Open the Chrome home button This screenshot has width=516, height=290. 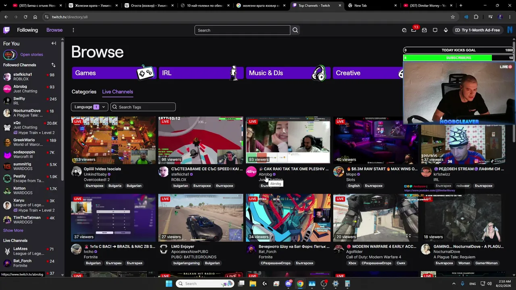pyautogui.click(x=35, y=17)
